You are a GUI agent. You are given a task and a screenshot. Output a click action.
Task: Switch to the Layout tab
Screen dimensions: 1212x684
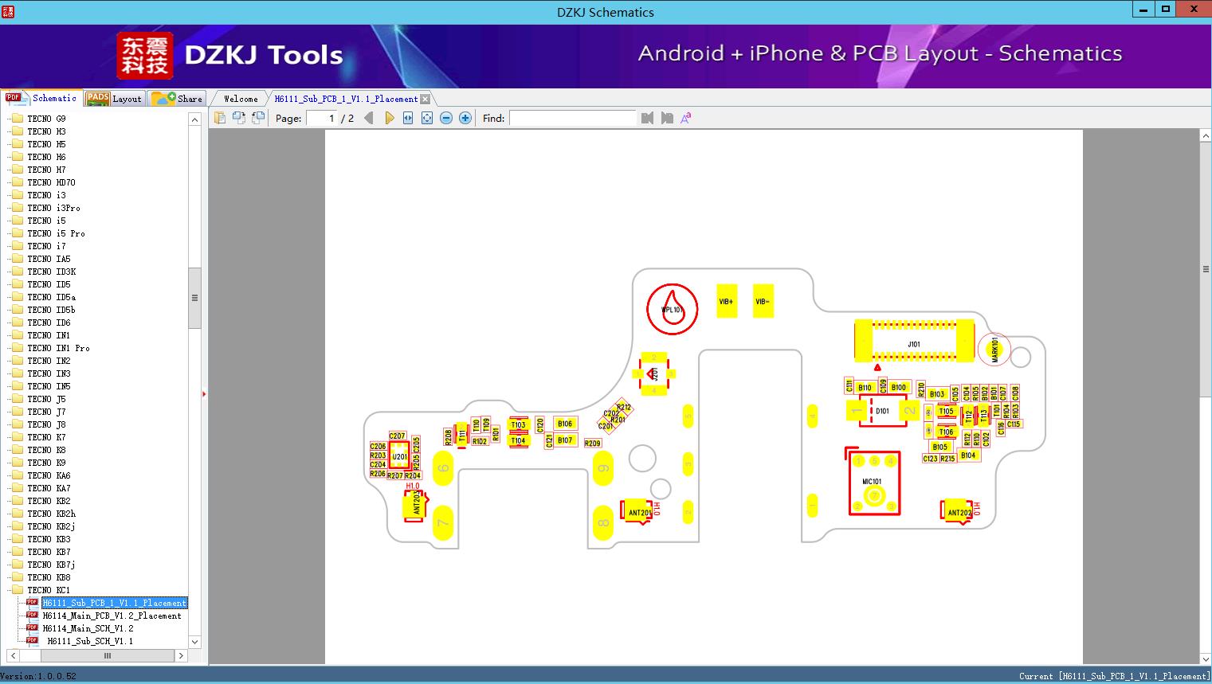[x=115, y=98]
